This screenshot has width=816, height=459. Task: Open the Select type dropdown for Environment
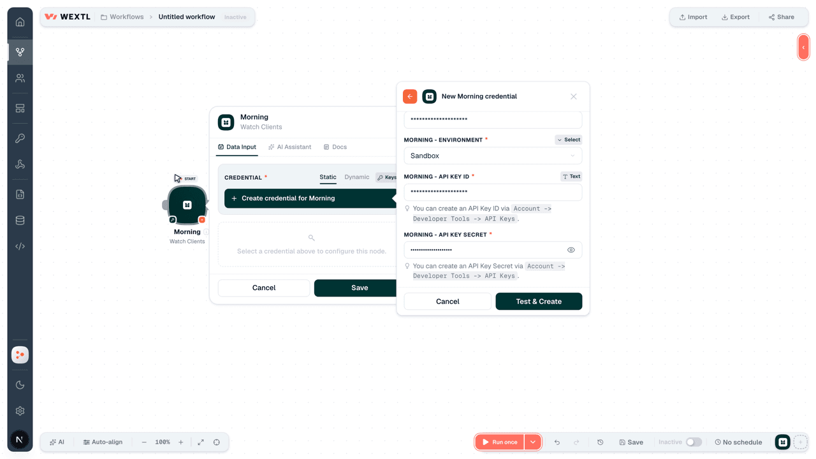point(568,140)
